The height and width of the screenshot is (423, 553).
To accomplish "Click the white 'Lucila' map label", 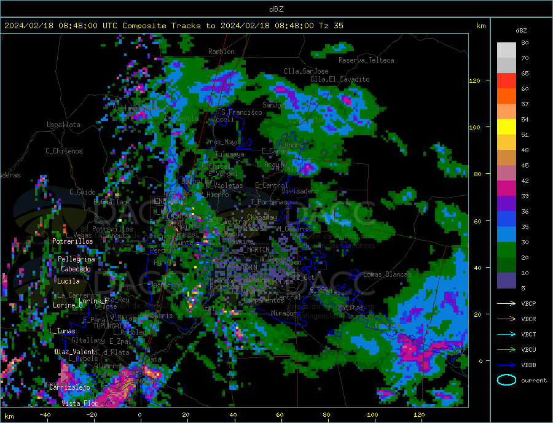I will coord(68,281).
